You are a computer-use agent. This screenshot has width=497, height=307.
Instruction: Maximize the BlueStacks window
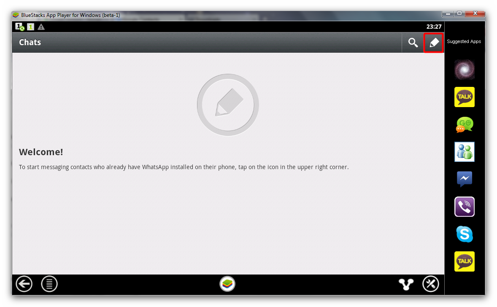coord(459,13)
